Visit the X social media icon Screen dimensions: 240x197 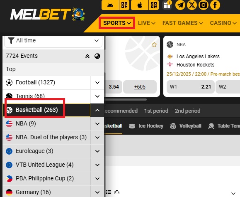click(x=192, y=5)
